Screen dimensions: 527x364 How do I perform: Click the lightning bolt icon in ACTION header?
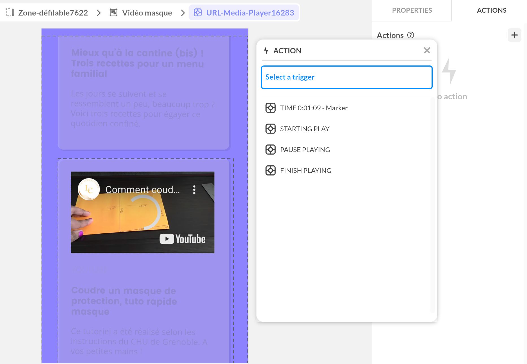tap(266, 51)
